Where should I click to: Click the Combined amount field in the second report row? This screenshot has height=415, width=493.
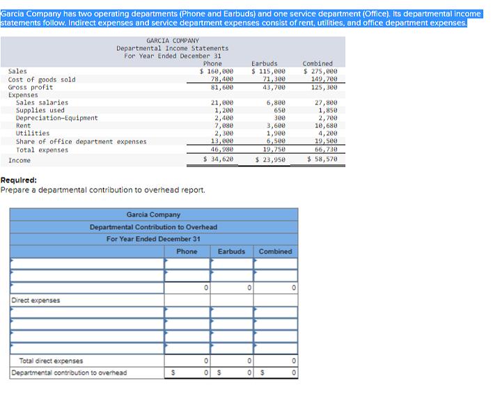(276, 276)
